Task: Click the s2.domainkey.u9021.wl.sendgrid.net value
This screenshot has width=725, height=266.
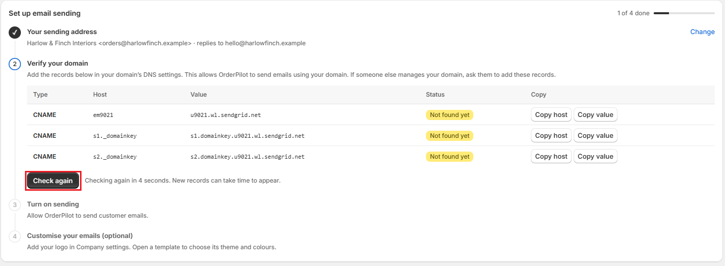Action: (248, 157)
